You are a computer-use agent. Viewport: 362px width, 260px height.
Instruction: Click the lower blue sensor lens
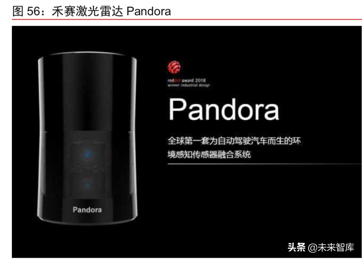pos(87,184)
